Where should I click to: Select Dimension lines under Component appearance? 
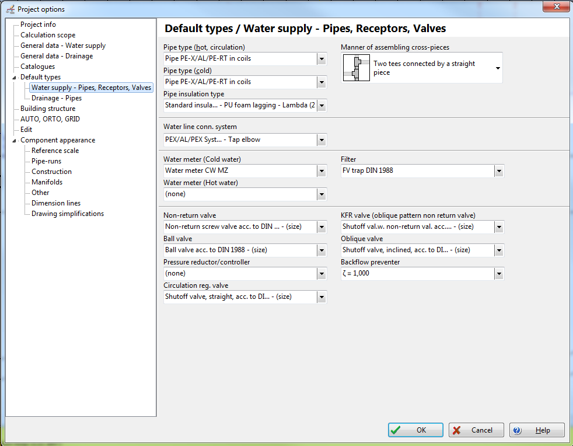click(56, 203)
